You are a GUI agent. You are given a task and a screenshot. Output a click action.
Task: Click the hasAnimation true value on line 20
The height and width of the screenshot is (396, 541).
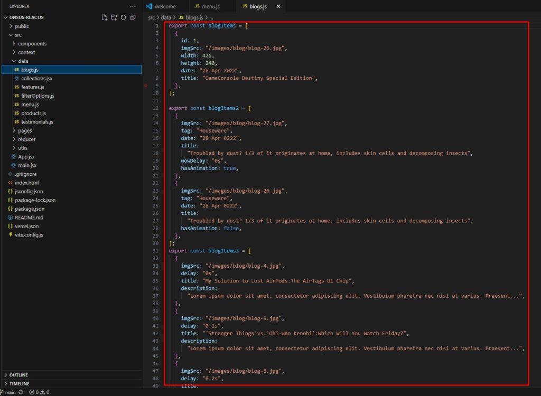[230, 168]
